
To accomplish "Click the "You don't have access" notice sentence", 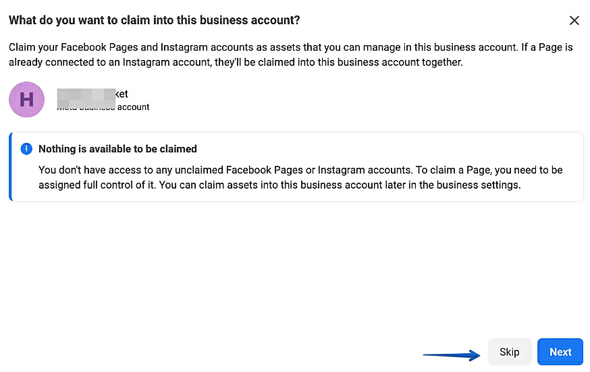I will click(x=101, y=170).
